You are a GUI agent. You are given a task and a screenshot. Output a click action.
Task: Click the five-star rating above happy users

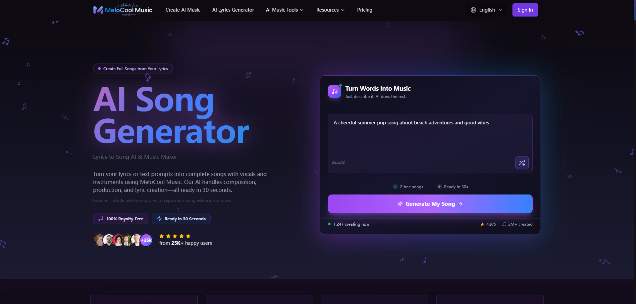[x=175, y=236]
